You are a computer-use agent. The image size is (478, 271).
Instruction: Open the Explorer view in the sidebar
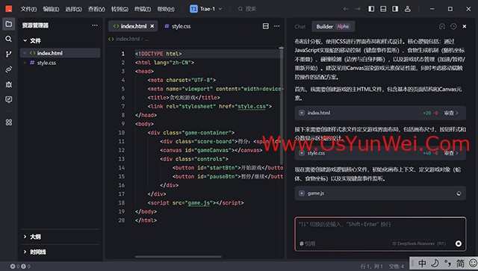[9, 24]
